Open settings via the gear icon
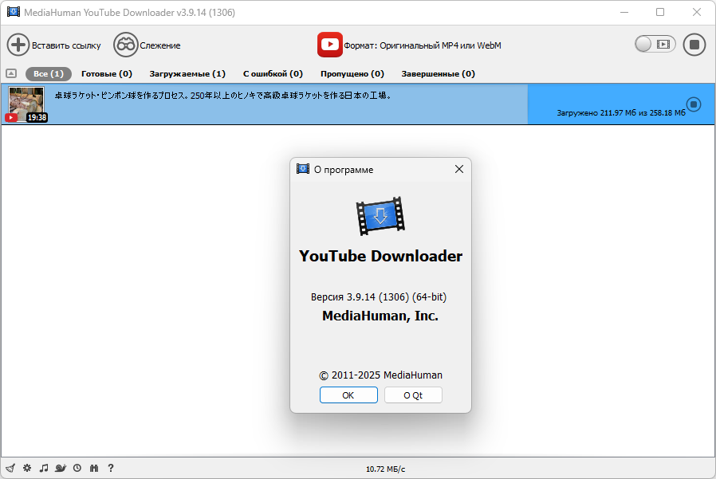This screenshot has width=716, height=479. pyautogui.click(x=27, y=468)
